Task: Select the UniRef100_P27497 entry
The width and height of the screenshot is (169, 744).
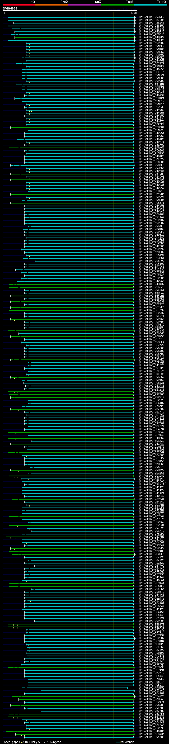Action: coord(152,180)
